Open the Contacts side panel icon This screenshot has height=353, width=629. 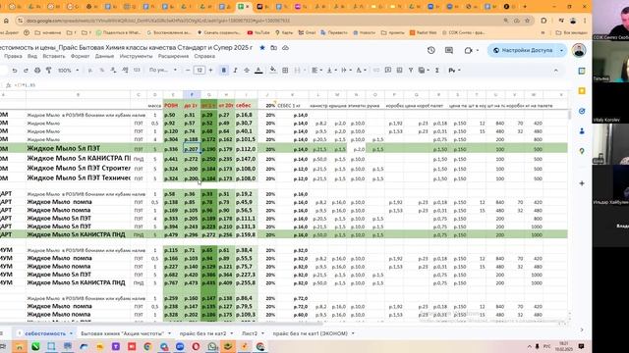click(582, 130)
